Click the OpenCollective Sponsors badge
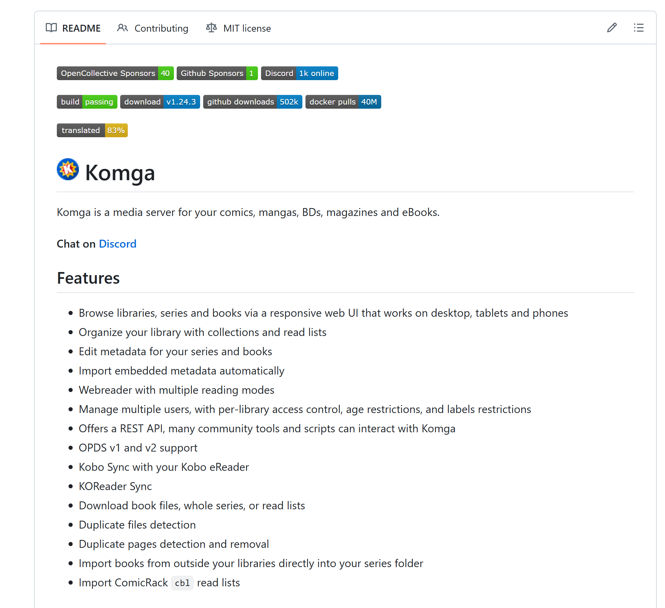Screen dimensions: 665x608 115,73
